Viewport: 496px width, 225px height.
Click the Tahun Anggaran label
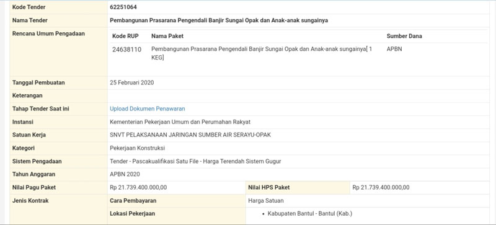(x=33, y=174)
